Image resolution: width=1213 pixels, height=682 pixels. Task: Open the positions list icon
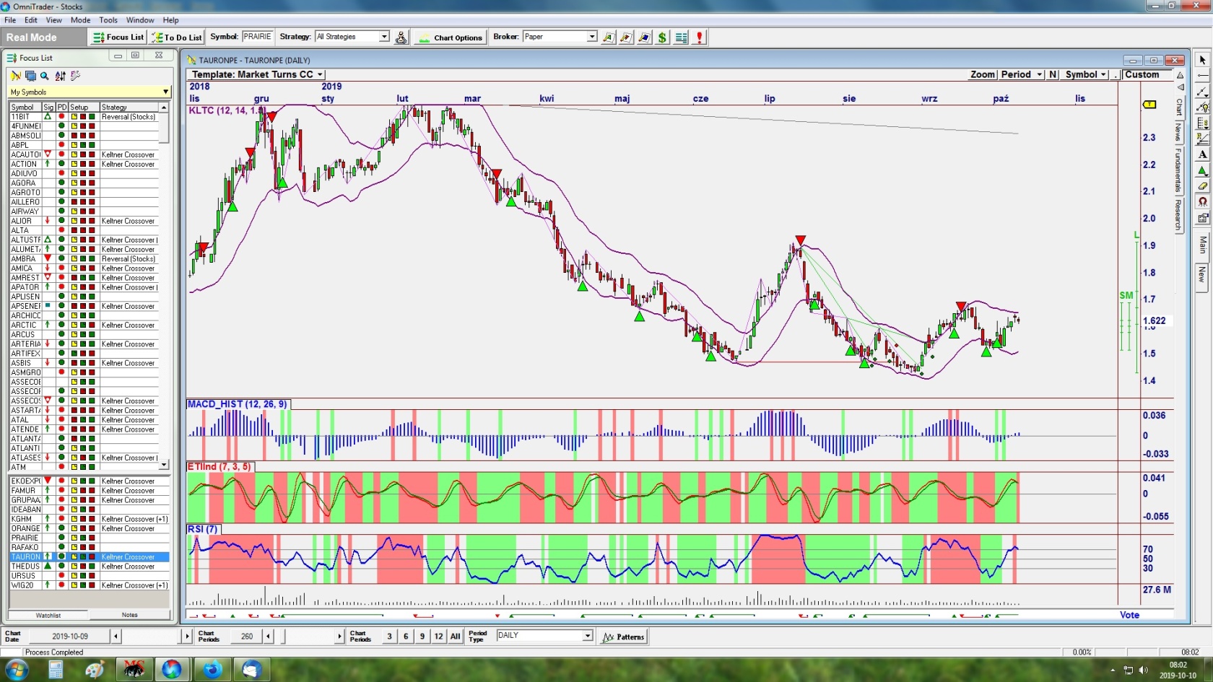pyautogui.click(x=681, y=37)
